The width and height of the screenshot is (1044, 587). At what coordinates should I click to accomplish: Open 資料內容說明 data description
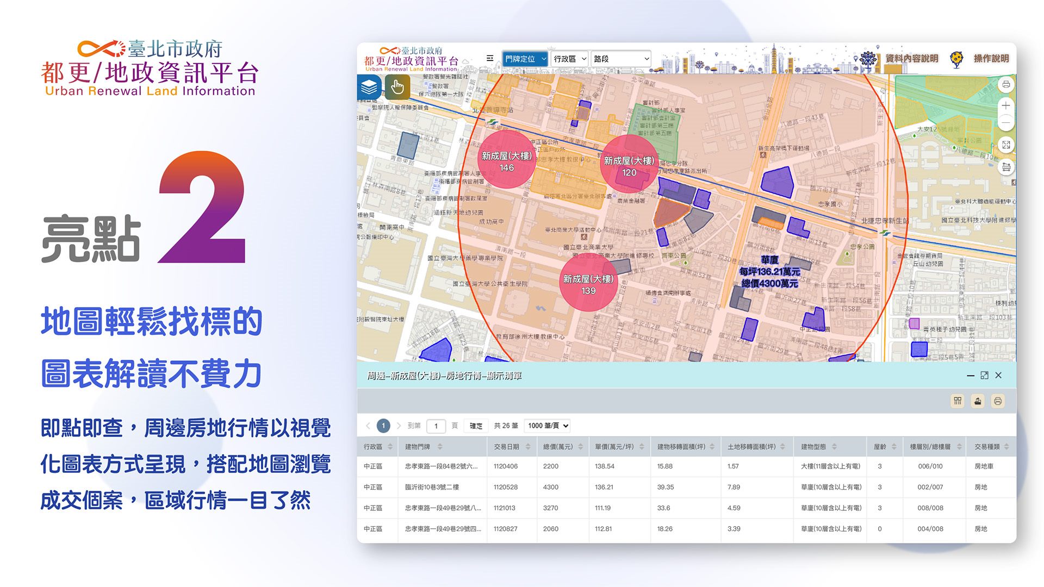(x=912, y=58)
